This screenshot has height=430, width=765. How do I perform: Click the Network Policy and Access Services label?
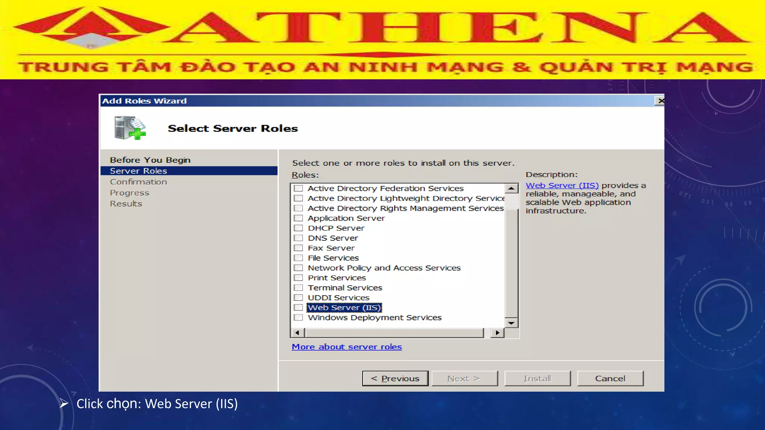(x=384, y=268)
